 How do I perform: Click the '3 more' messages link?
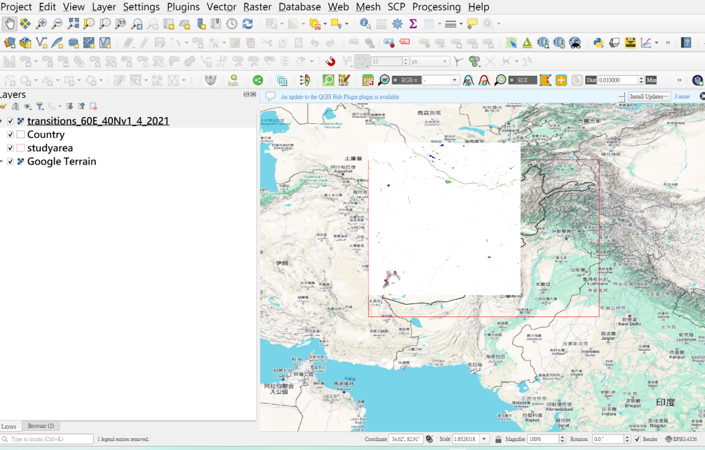pos(682,96)
